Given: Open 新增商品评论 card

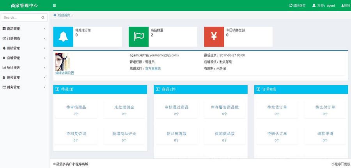Looking at the screenshot, I should 124,136.
